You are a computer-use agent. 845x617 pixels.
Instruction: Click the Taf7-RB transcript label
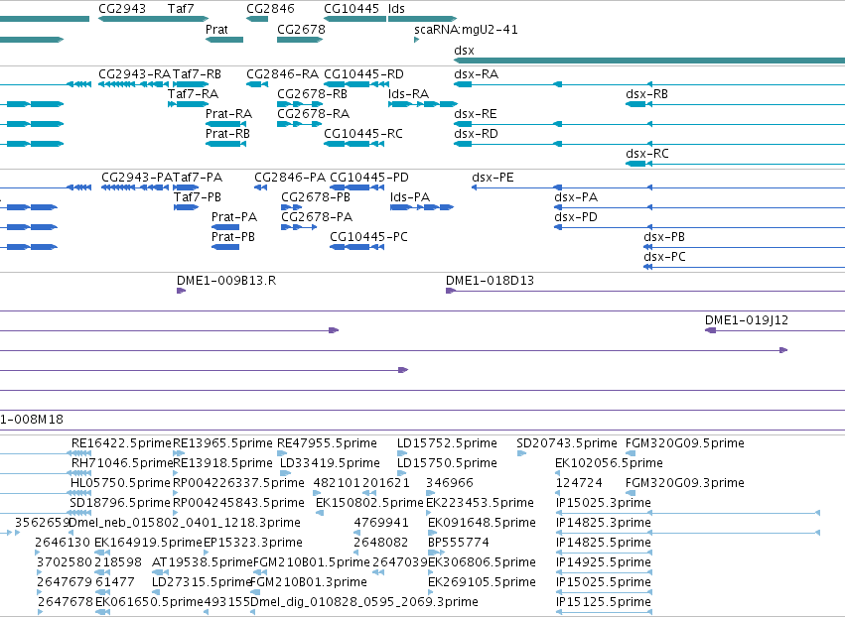pyautogui.click(x=197, y=74)
